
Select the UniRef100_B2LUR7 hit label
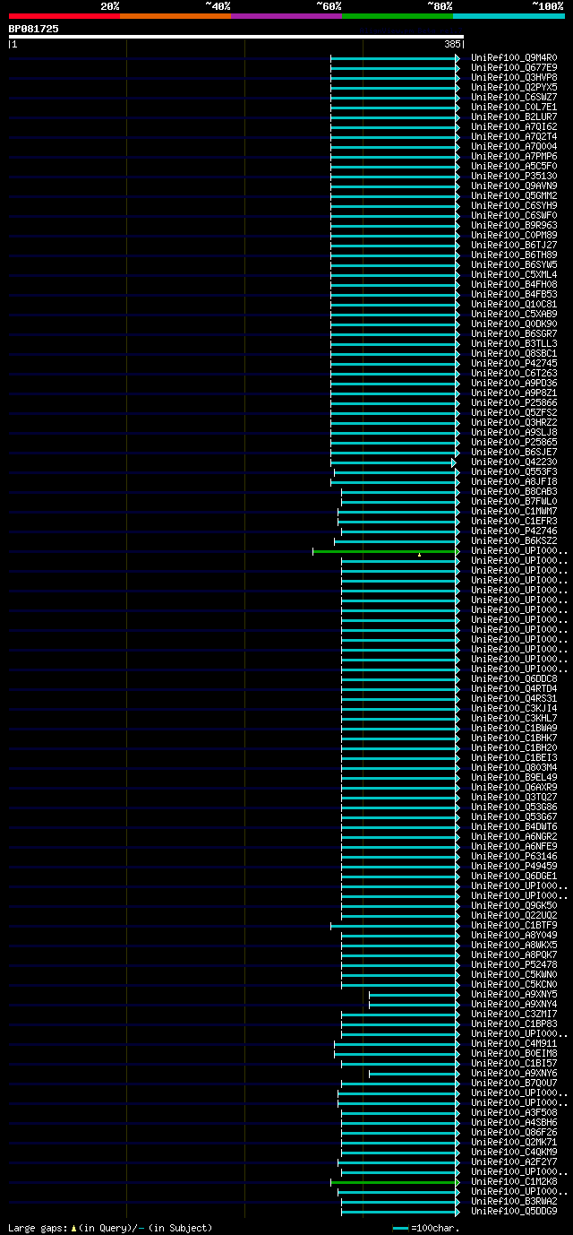coord(514,117)
